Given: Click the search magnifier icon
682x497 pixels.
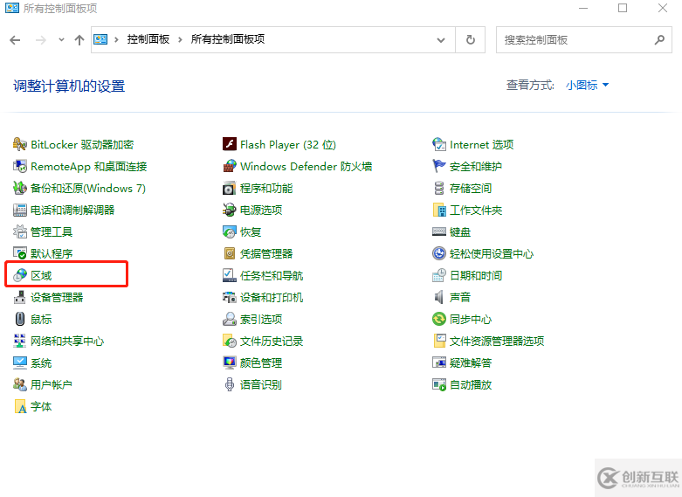Looking at the screenshot, I should click(659, 40).
